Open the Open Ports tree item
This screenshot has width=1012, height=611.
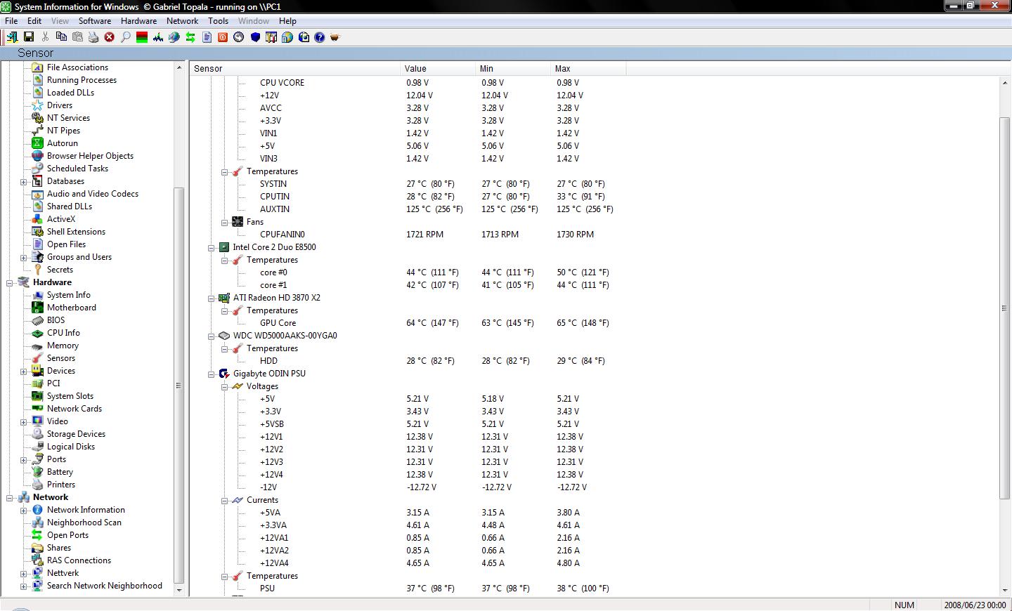pyautogui.click(x=67, y=535)
